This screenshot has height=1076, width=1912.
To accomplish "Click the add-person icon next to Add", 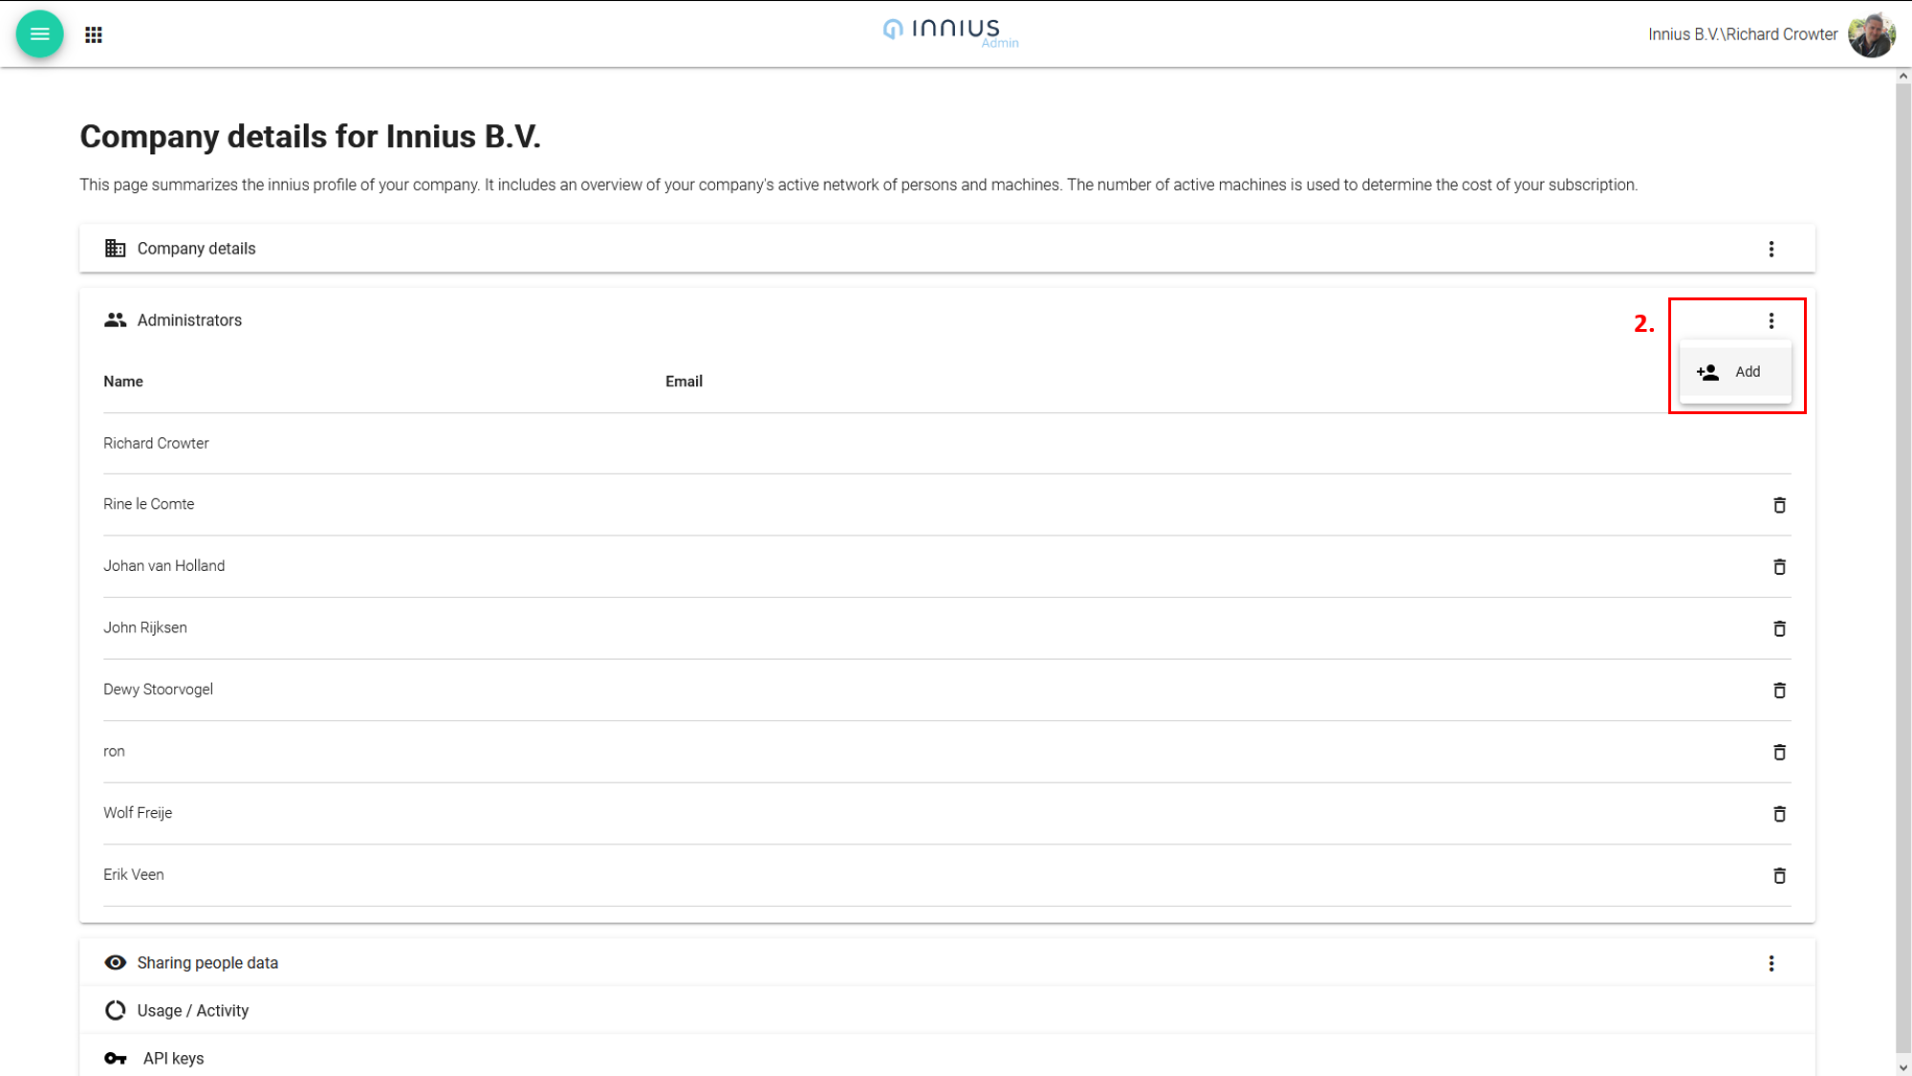I will pos(1707,372).
